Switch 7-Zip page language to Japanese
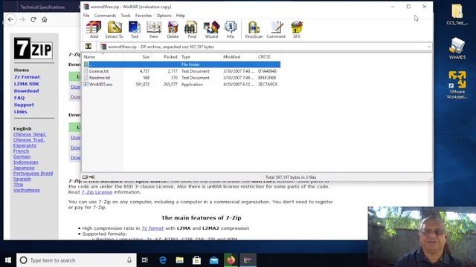 point(24,168)
